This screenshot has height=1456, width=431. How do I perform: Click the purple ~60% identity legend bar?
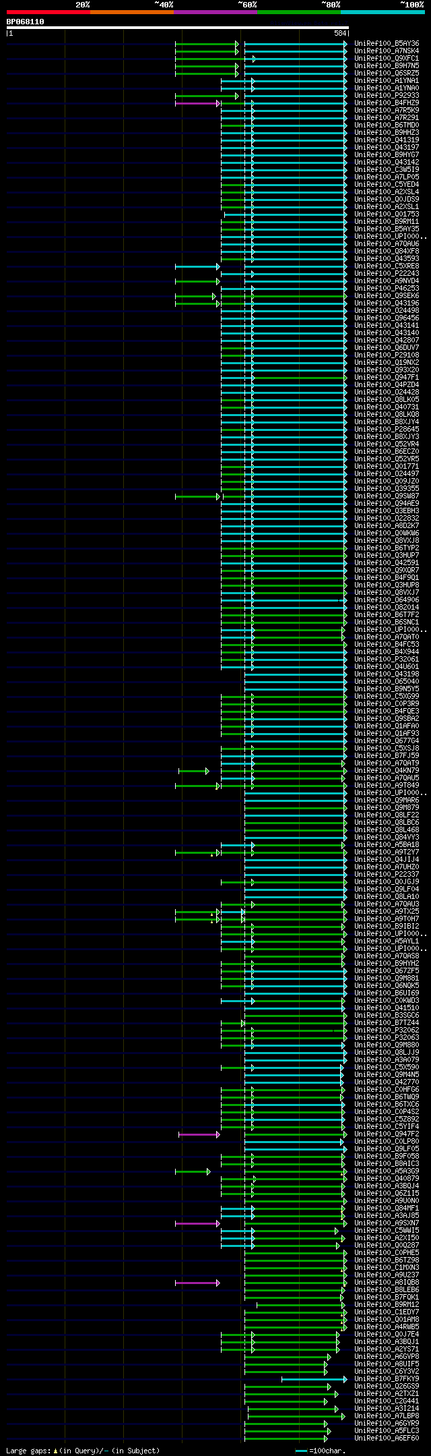[x=215, y=12]
